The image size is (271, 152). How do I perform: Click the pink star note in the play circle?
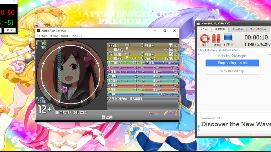pos(64,89)
